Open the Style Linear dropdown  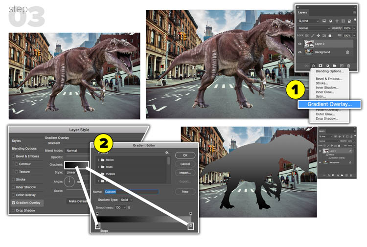(x=77, y=172)
